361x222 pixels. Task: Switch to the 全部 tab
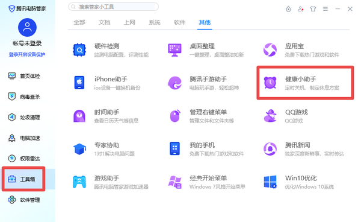point(79,22)
